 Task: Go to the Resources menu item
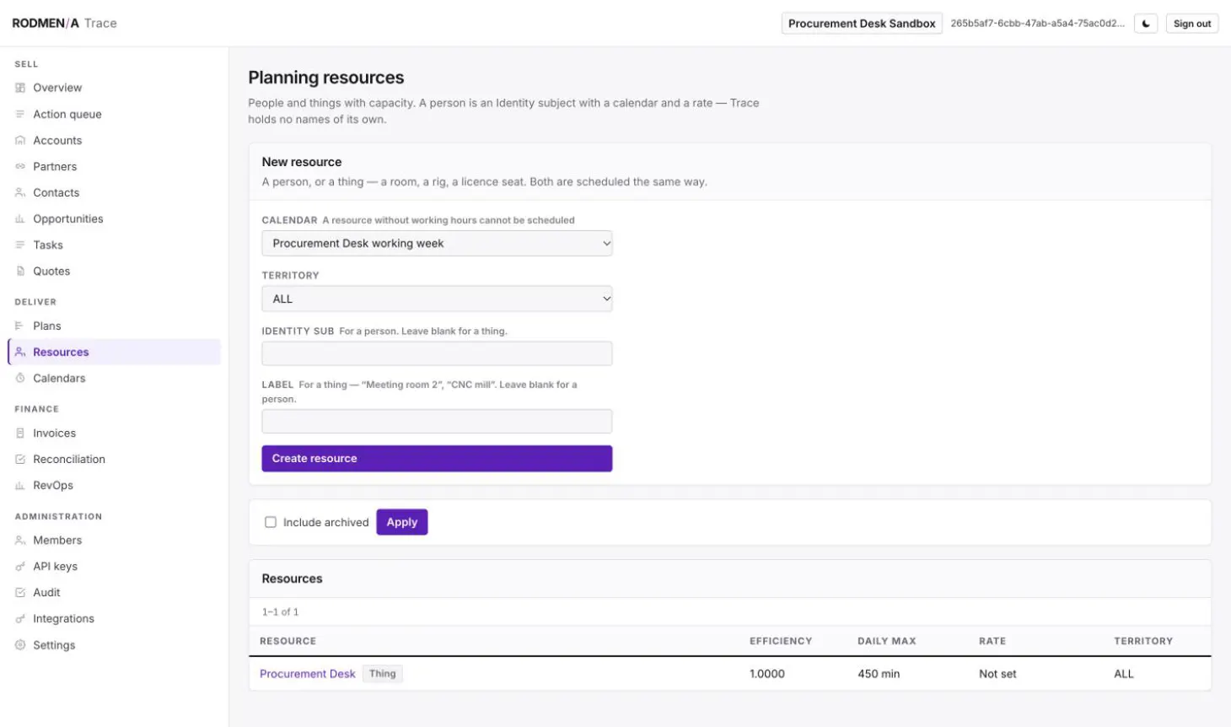tap(114, 352)
